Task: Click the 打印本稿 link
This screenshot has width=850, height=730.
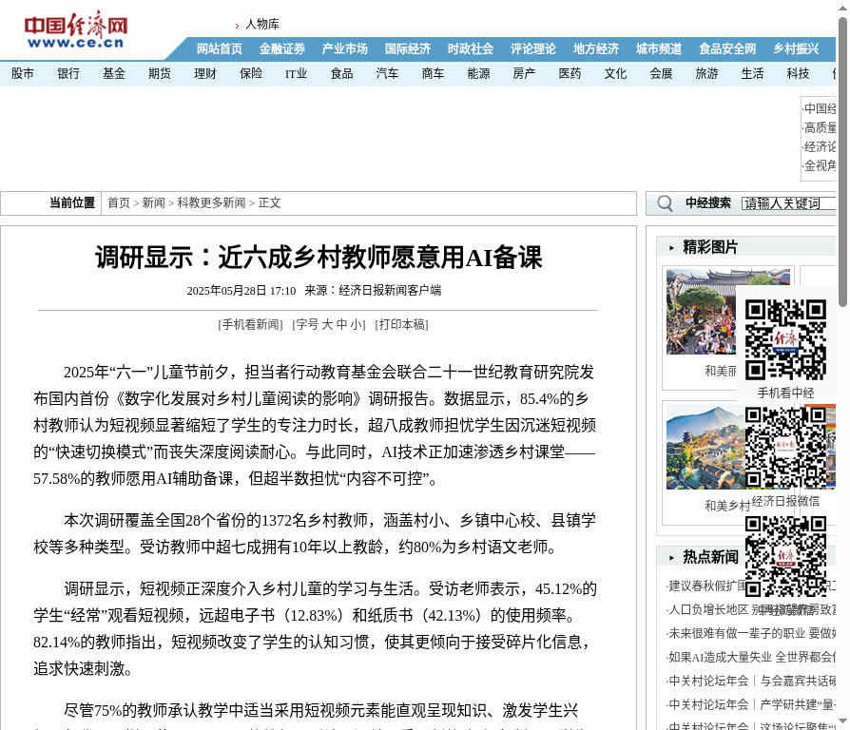Action: (x=401, y=324)
